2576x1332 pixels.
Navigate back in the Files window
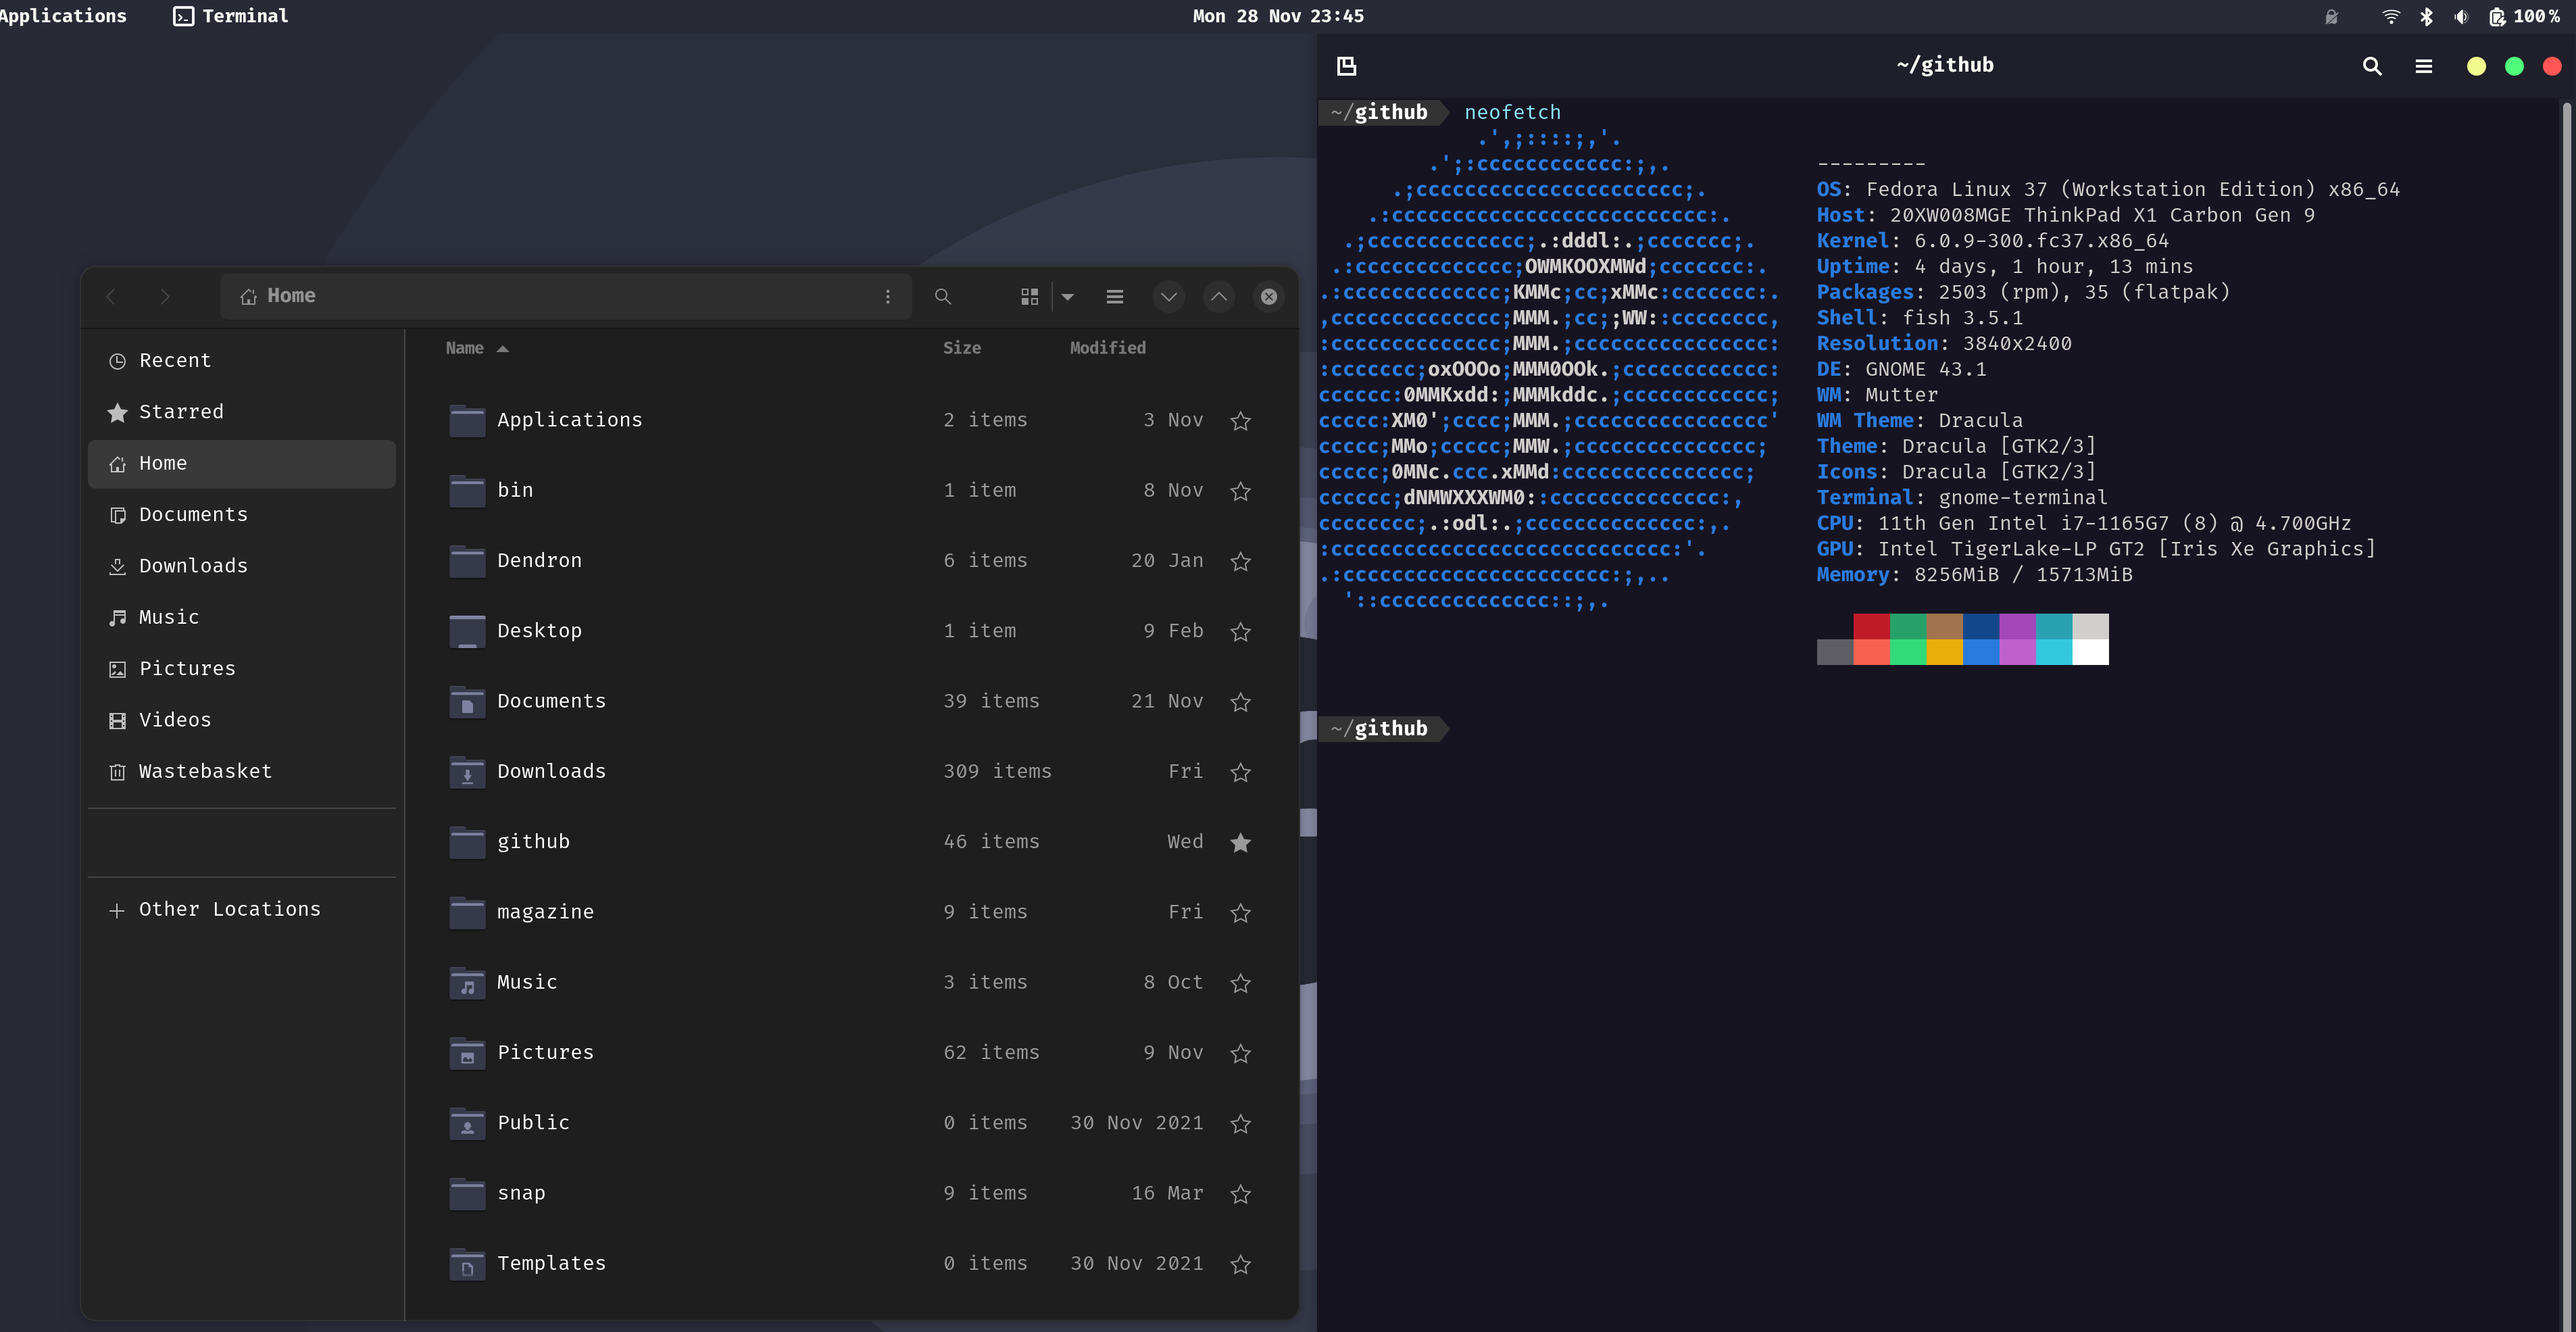tap(111, 296)
